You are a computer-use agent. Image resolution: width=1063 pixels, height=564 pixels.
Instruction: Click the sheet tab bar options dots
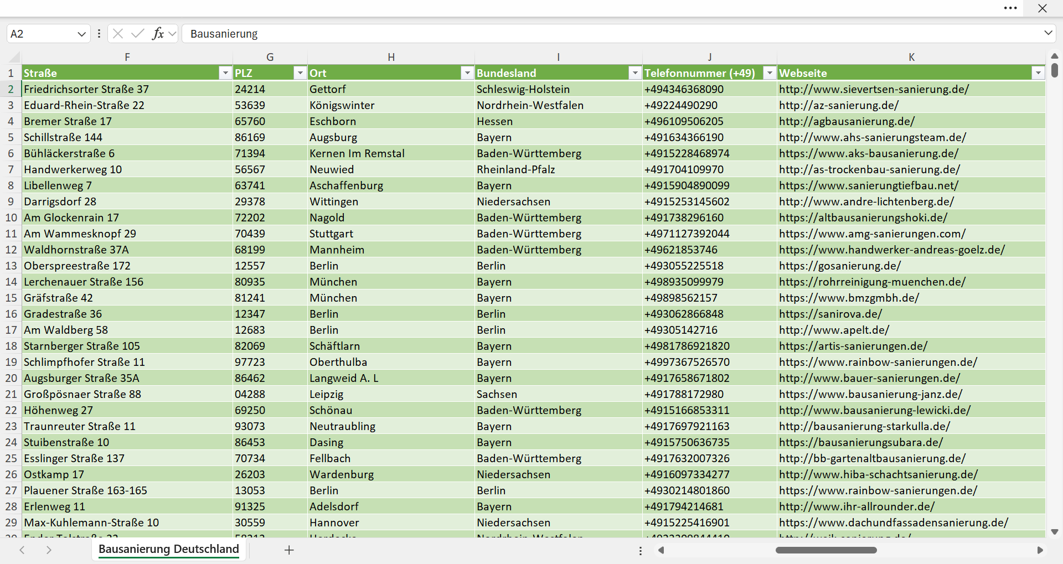(x=641, y=551)
